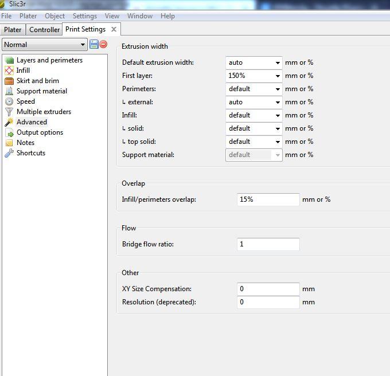Open the Object menu
Viewport: 390px width, 376px height.
pyautogui.click(x=54, y=16)
